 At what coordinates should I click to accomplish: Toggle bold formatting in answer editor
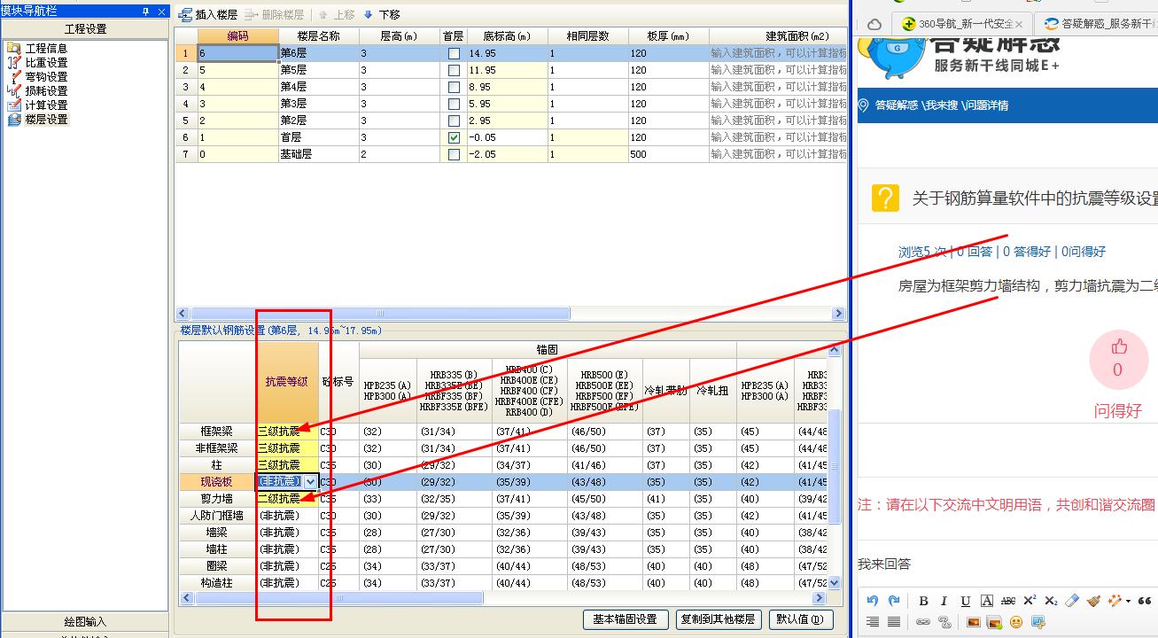click(x=923, y=601)
